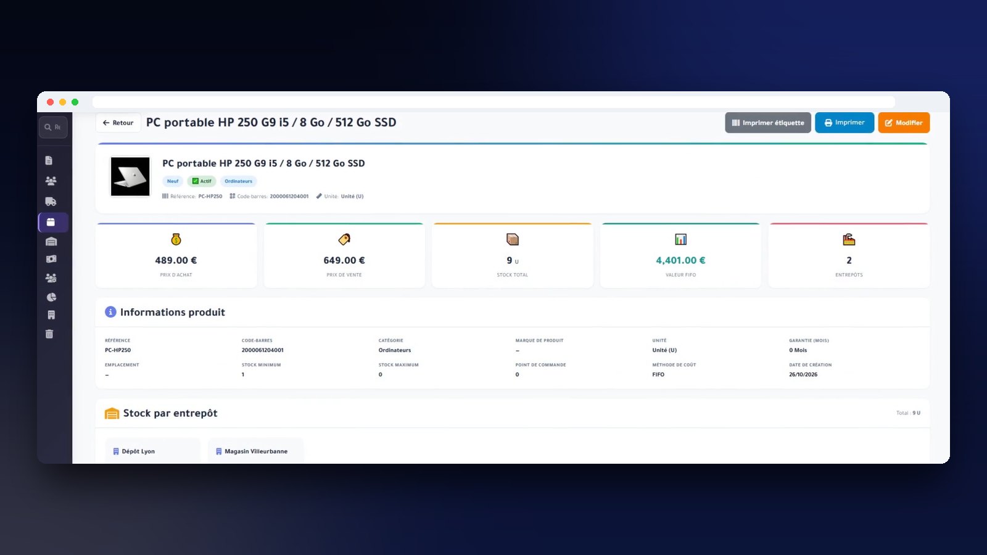Screen dimensions: 987x555
Task: Click the orange Modifier button
Action: (x=904, y=123)
